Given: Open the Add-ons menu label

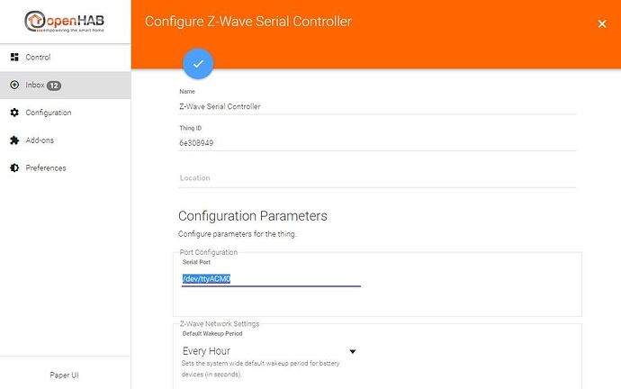Looking at the screenshot, I should [40, 140].
